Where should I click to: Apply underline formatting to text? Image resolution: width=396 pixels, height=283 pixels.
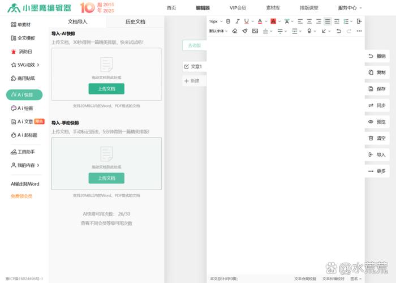pyautogui.click(x=246, y=22)
